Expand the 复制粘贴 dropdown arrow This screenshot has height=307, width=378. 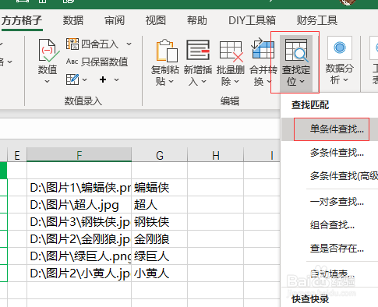tap(171, 82)
